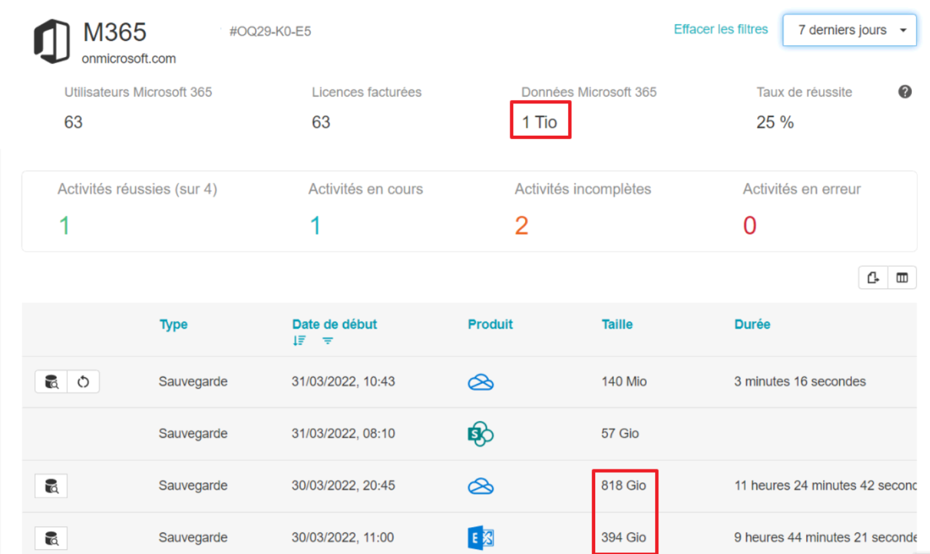
Task: Click the '#OQ29-K0-E5' identifier
Action: pos(270,31)
